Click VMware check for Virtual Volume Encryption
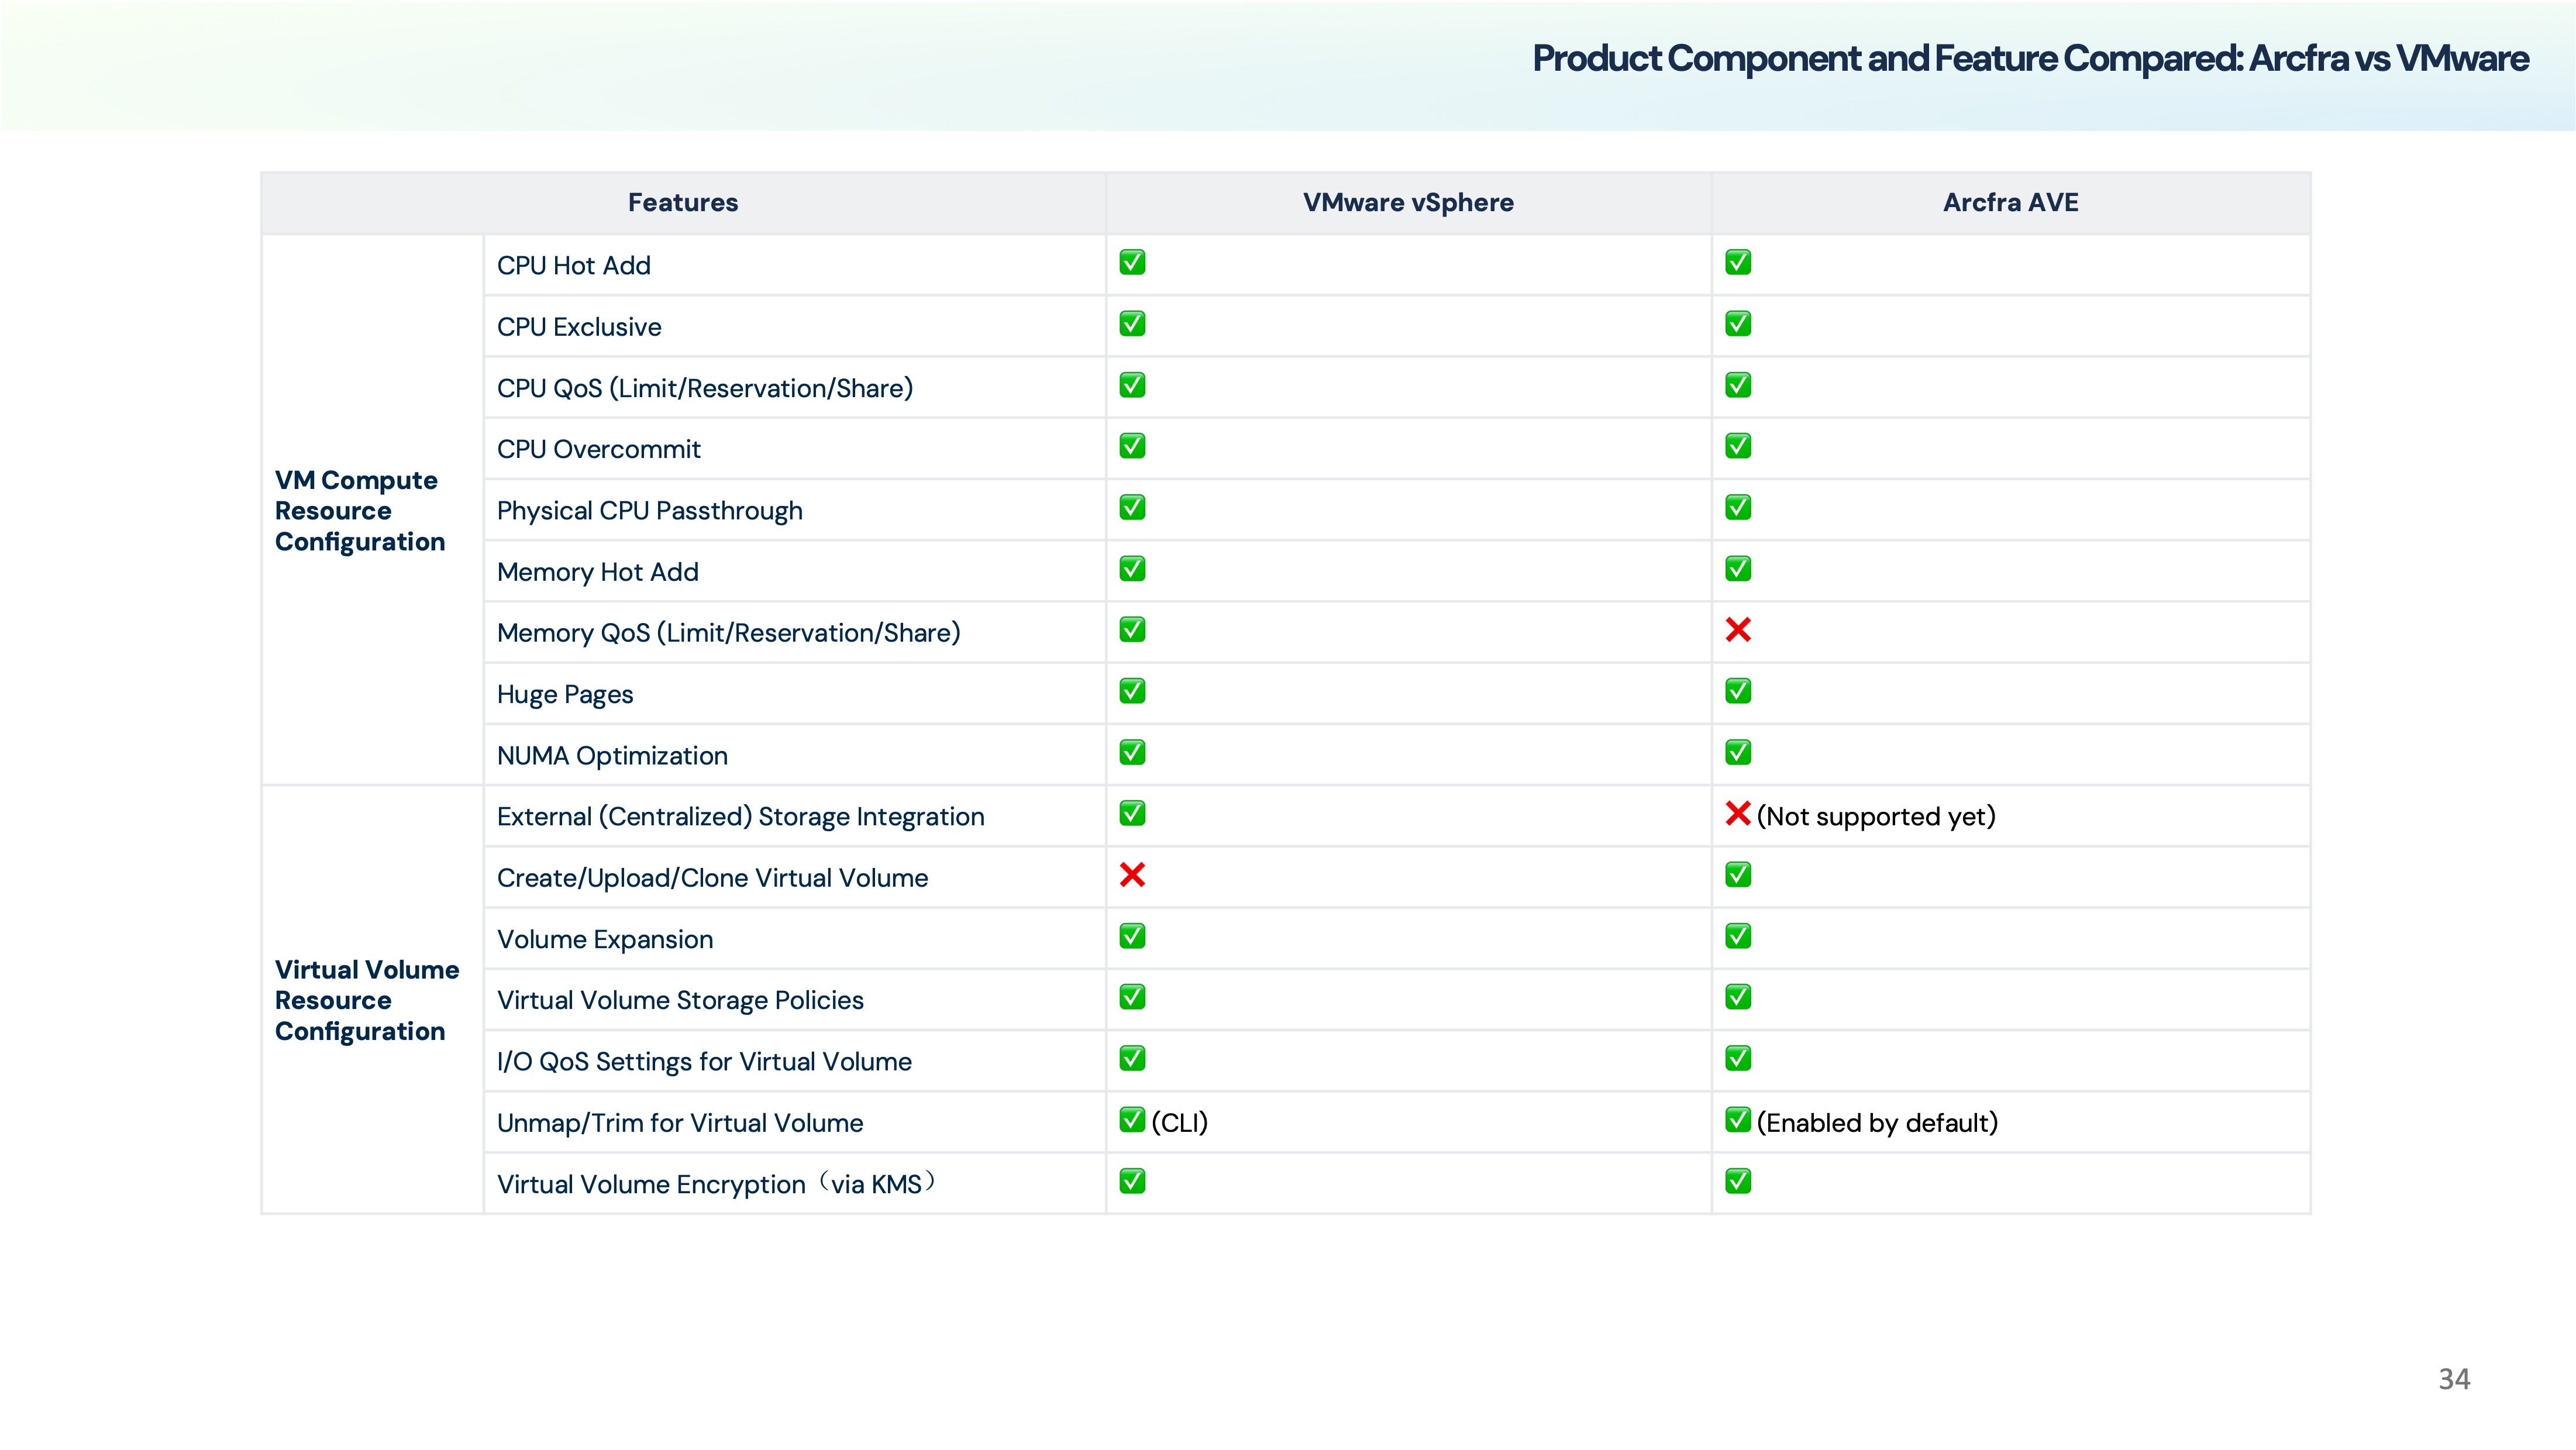This screenshot has height=1450, width=2576. tap(1132, 1181)
